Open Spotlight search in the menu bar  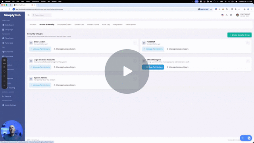point(229,1)
